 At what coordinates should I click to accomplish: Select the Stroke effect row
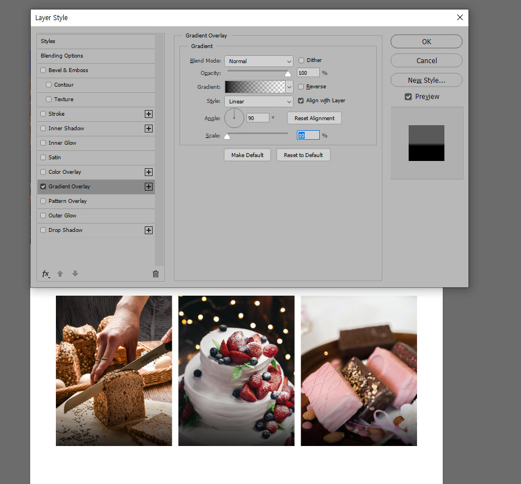(x=96, y=114)
